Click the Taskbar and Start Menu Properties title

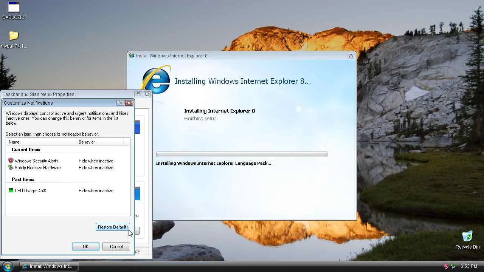click(x=39, y=94)
